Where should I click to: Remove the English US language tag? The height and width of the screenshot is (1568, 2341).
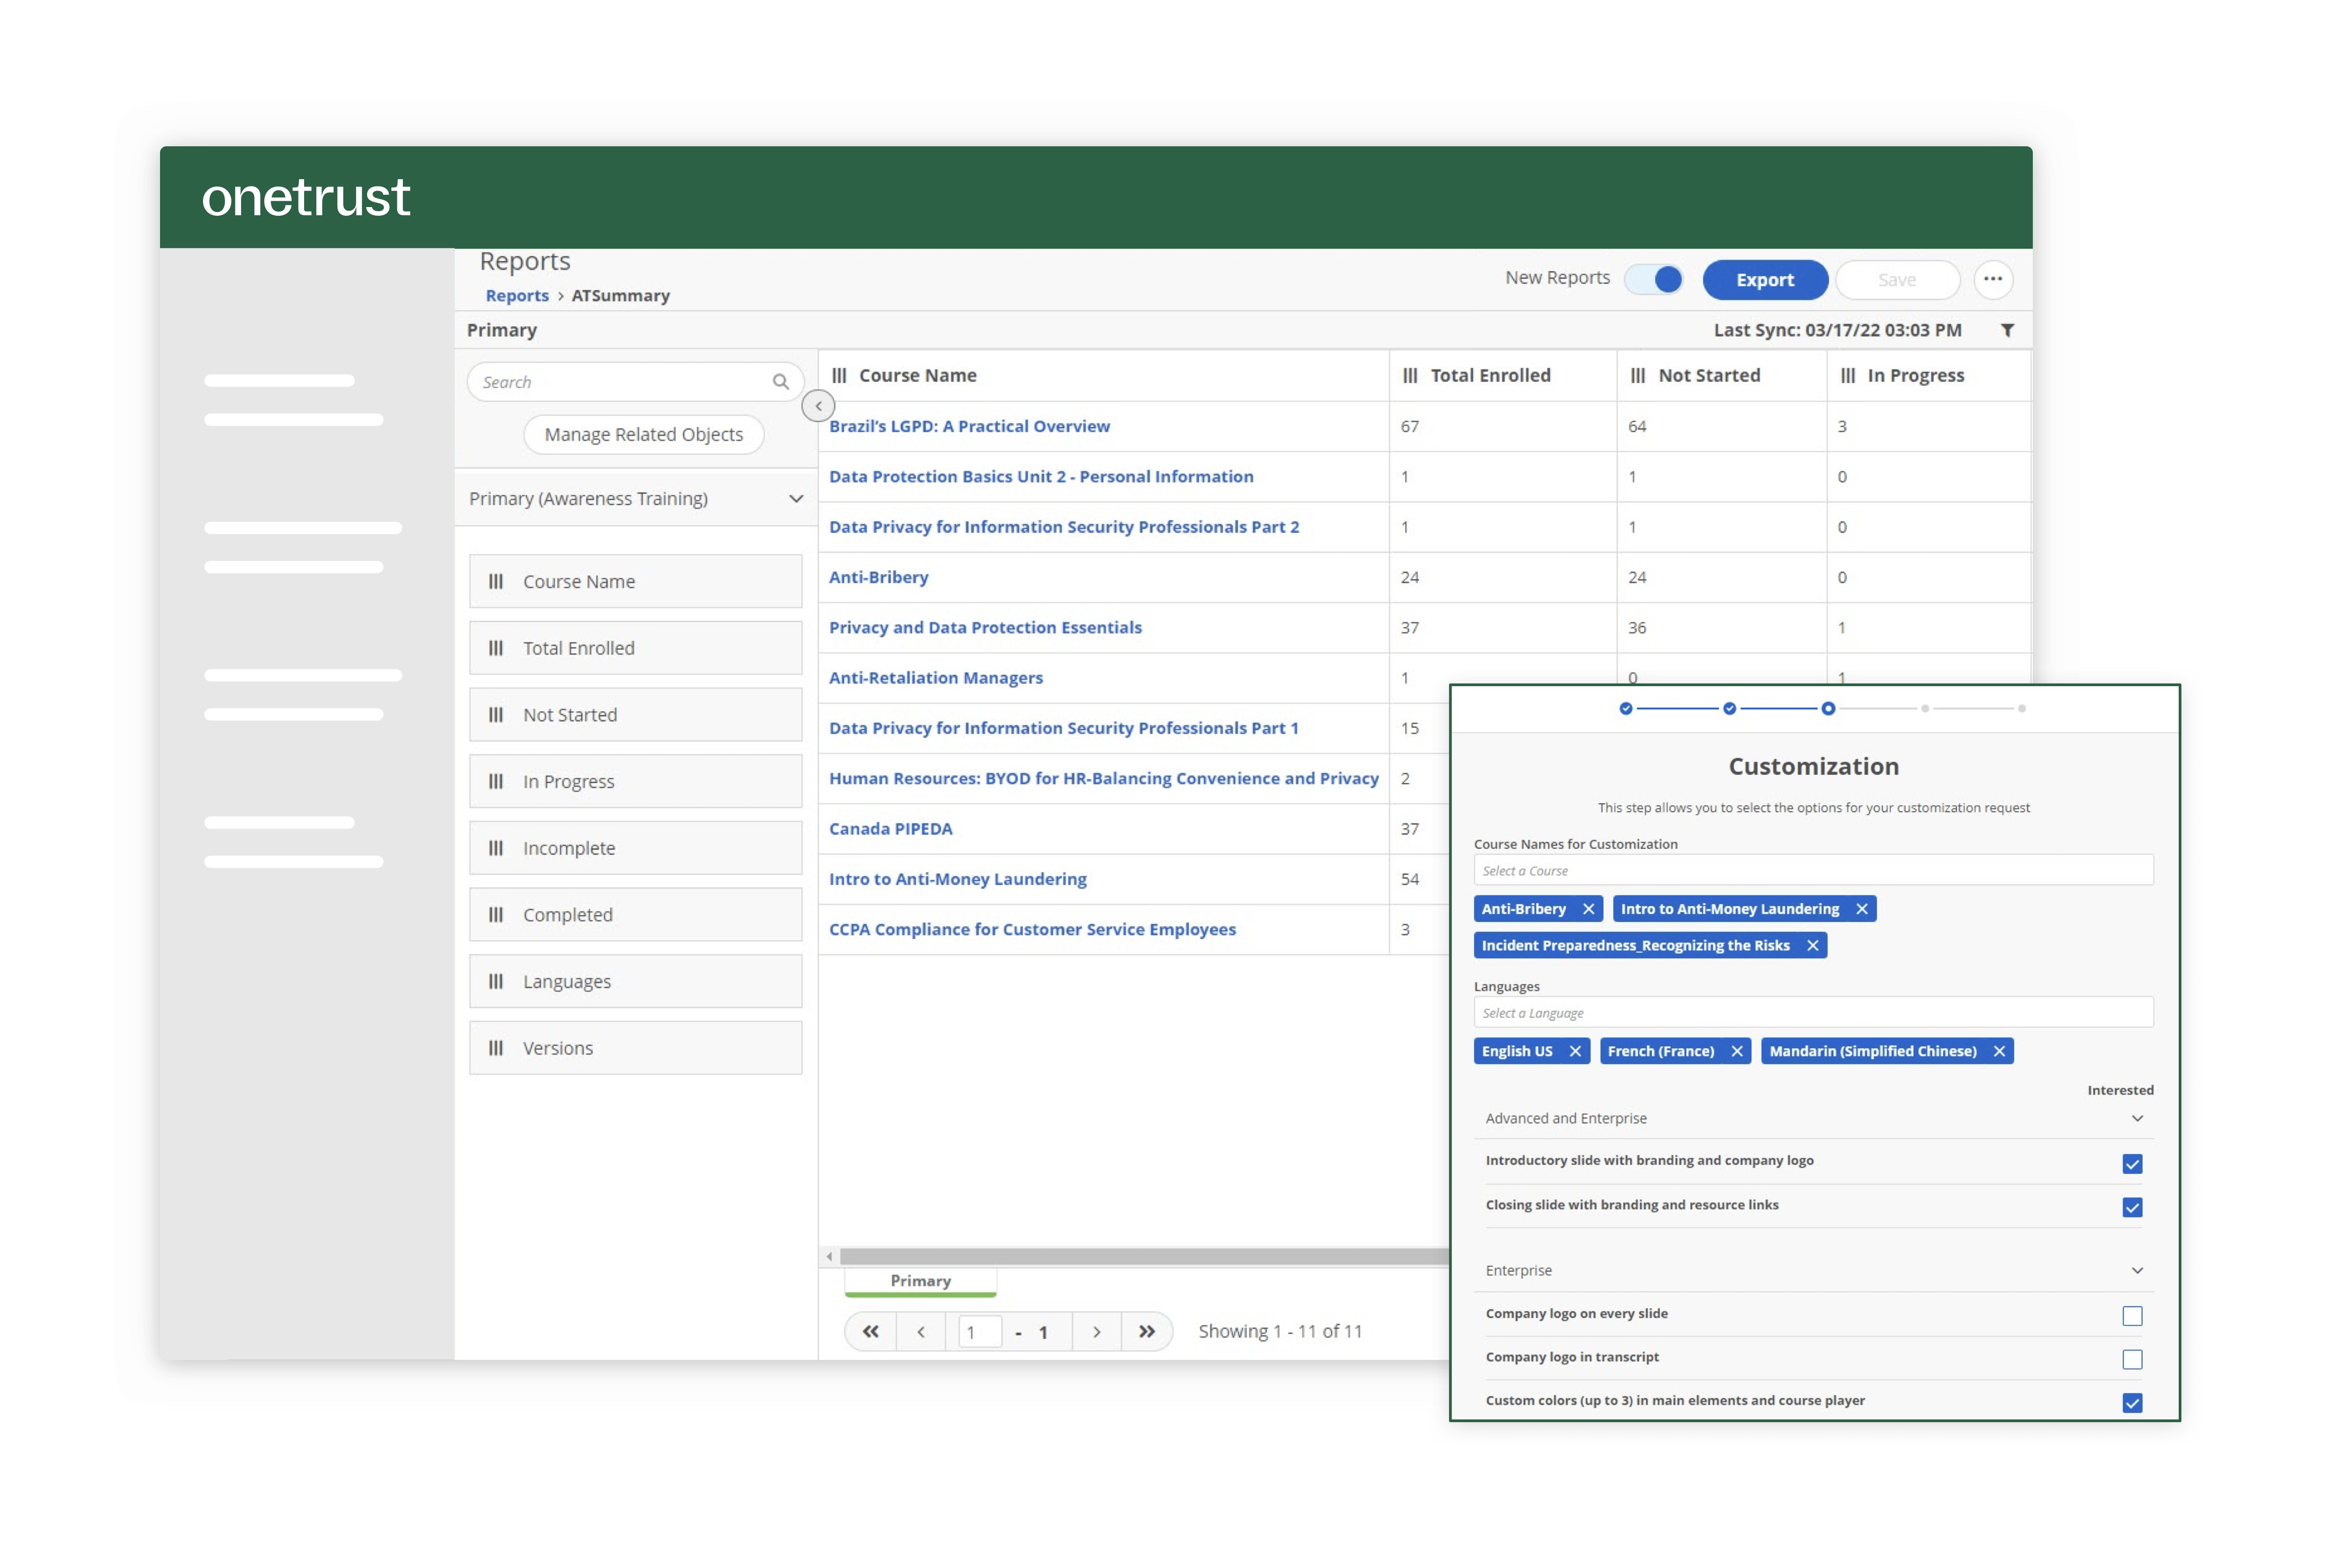[1575, 1051]
